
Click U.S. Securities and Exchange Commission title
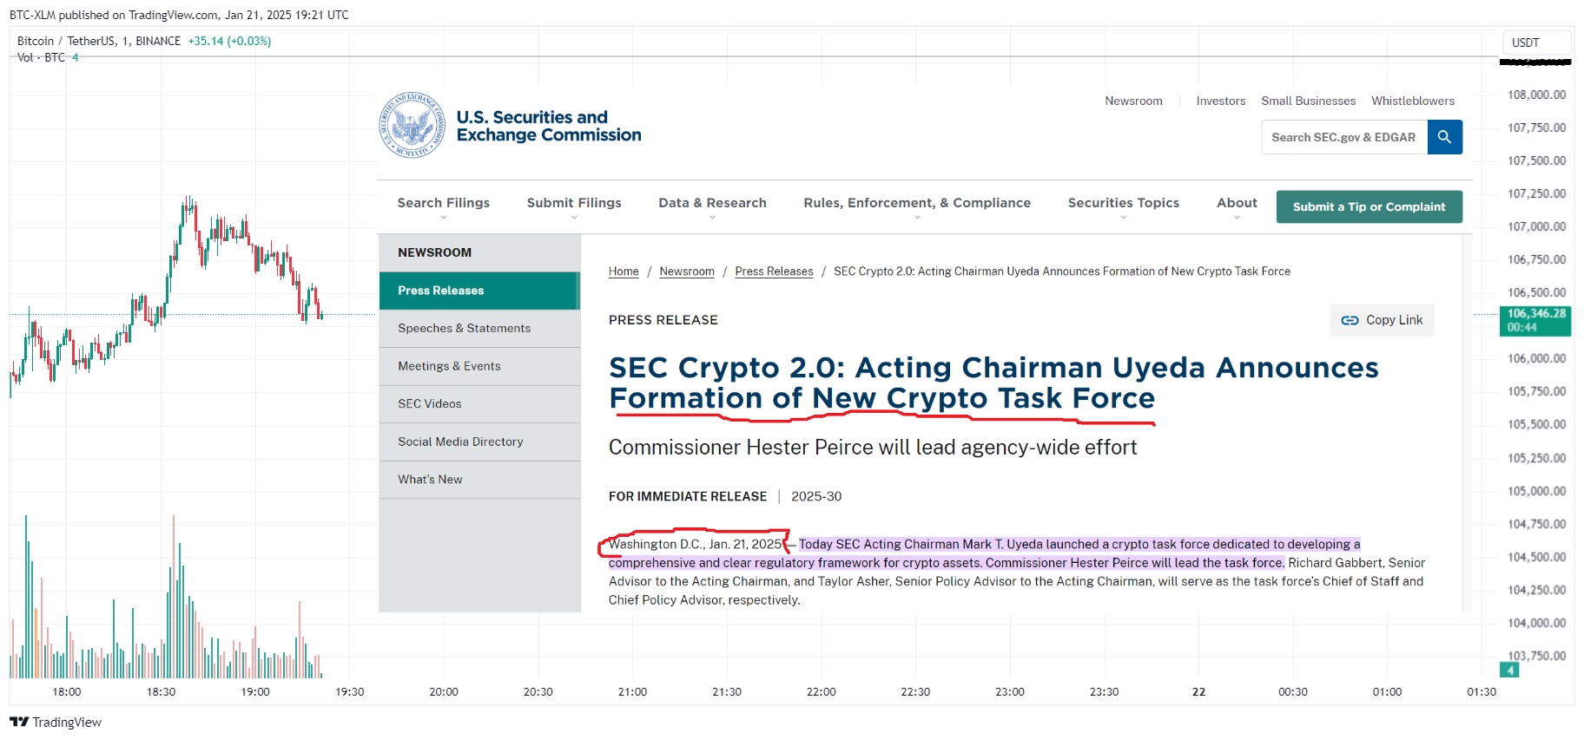[x=549, y=126]
